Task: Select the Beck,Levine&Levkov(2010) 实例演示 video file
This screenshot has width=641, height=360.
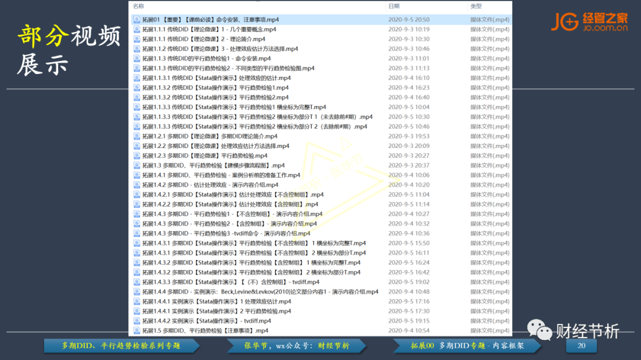Action: [260, 292]
